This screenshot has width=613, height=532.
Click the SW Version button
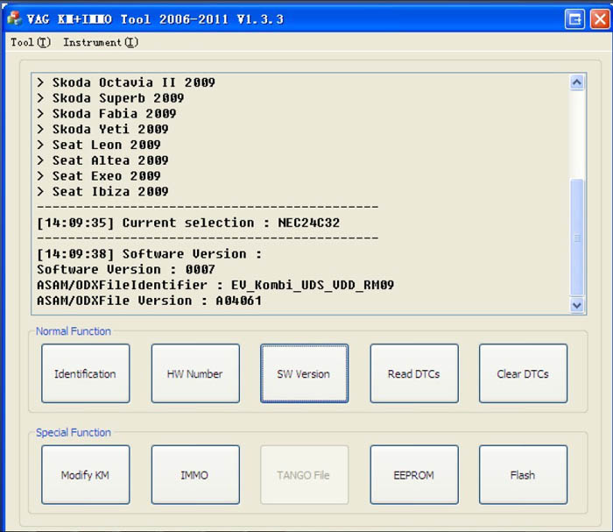(304, 373)
